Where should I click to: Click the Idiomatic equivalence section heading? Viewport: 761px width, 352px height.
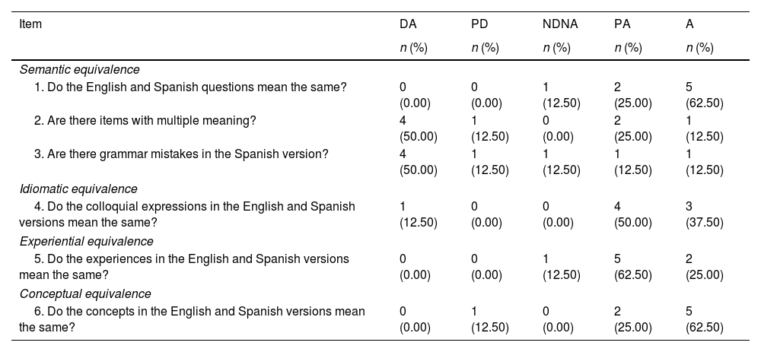[x=79, y=189]
